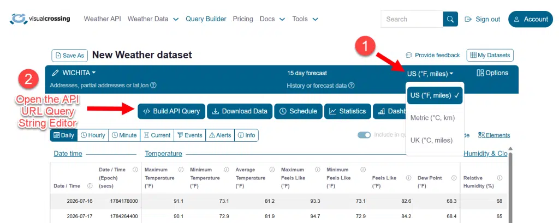Switch to the Current tab
The height and width of the screenshot is (223, 559).
click(x=157, y=135)
